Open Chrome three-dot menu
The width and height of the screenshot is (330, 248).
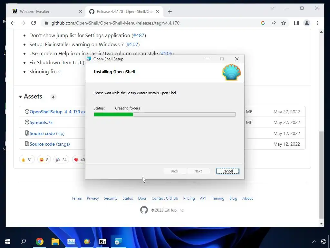317,23
